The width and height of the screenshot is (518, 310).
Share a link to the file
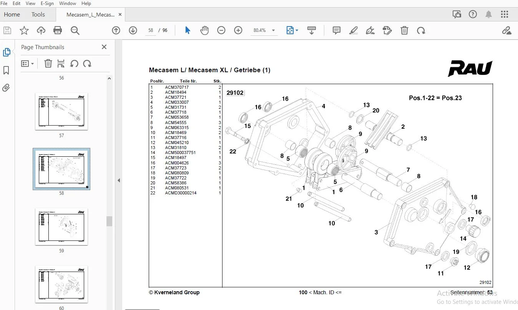pos(506,30)
